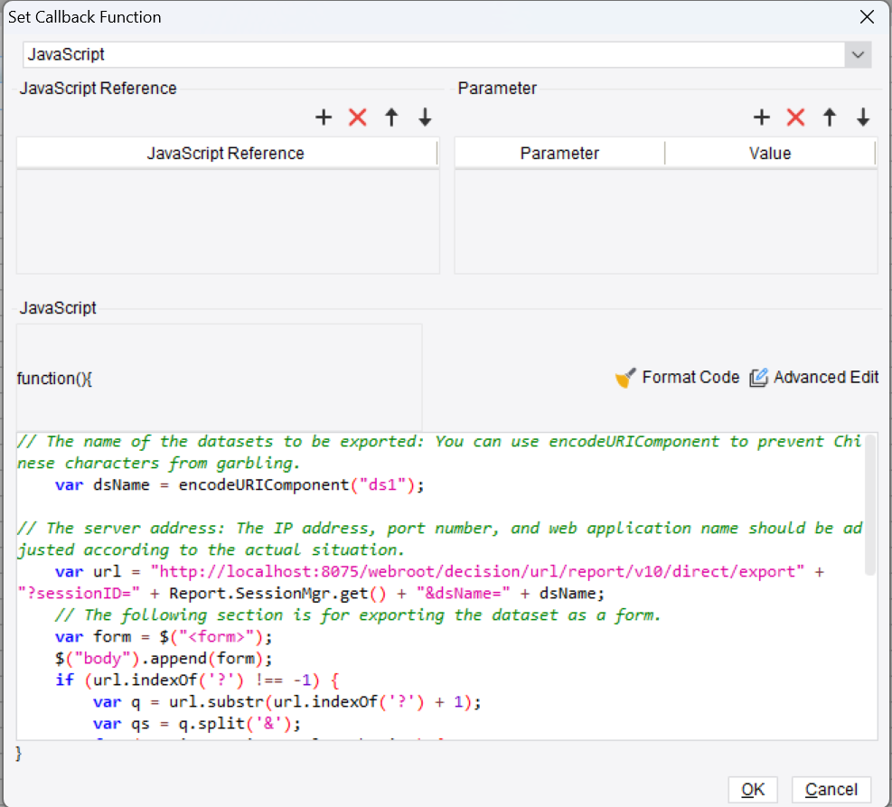The width and height of the screenshot is (892, 807).
Task: Click the JavaScript Reference column header
Action: tap(227, 153)
